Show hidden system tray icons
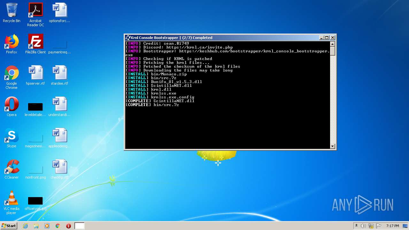 tap(356, 226)
